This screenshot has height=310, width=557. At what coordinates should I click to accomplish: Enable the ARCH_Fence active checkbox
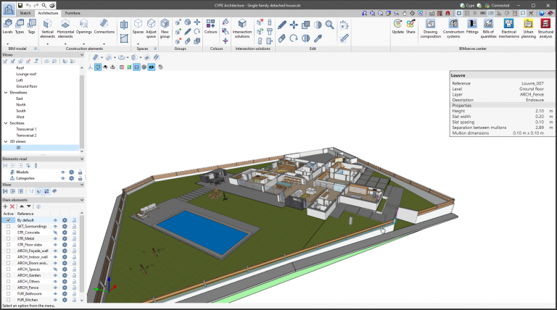tap(8, 288)
